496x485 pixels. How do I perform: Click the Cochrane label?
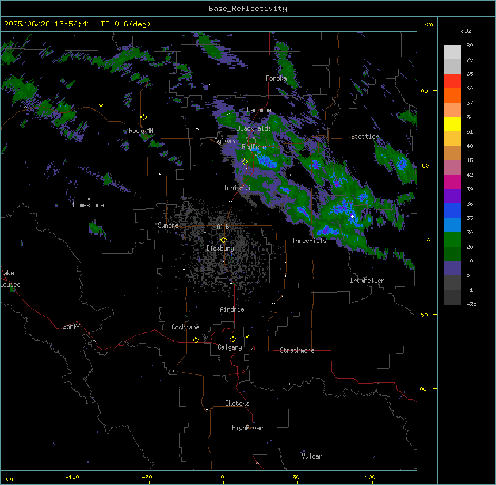tap(185, 327)
